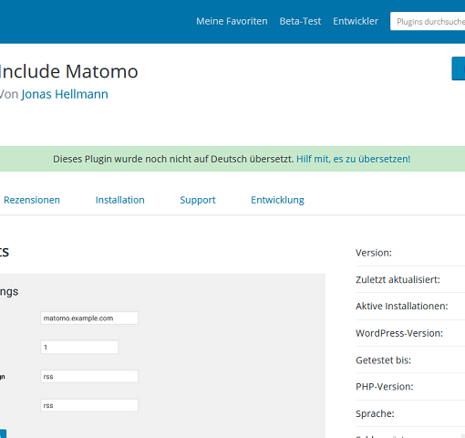
Task: Open author Jonas Hellmann profile
Action: tap(65, 94)
